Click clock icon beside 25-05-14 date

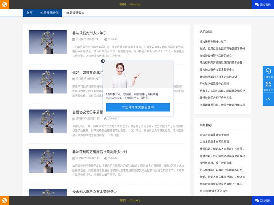point(105,158)
